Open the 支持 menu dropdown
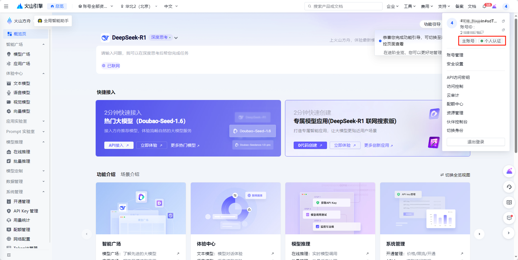 [x=444, y=6]
